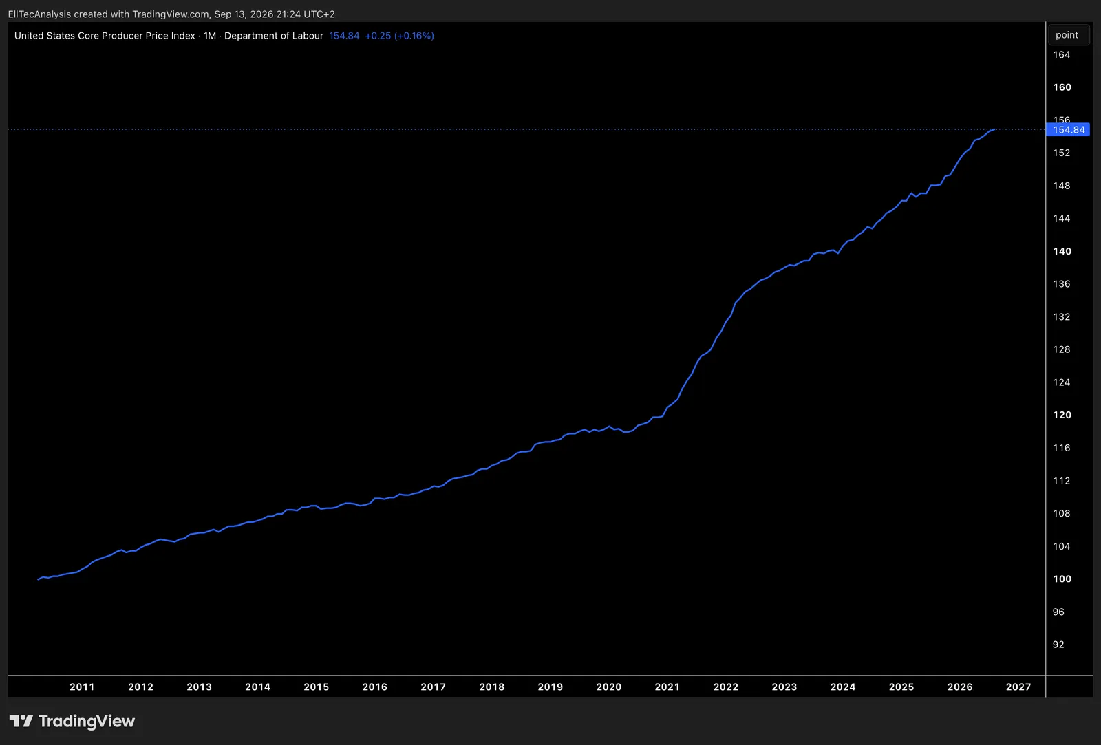
Task: Click the 2026 label on time axis
Action: (959, 687)
